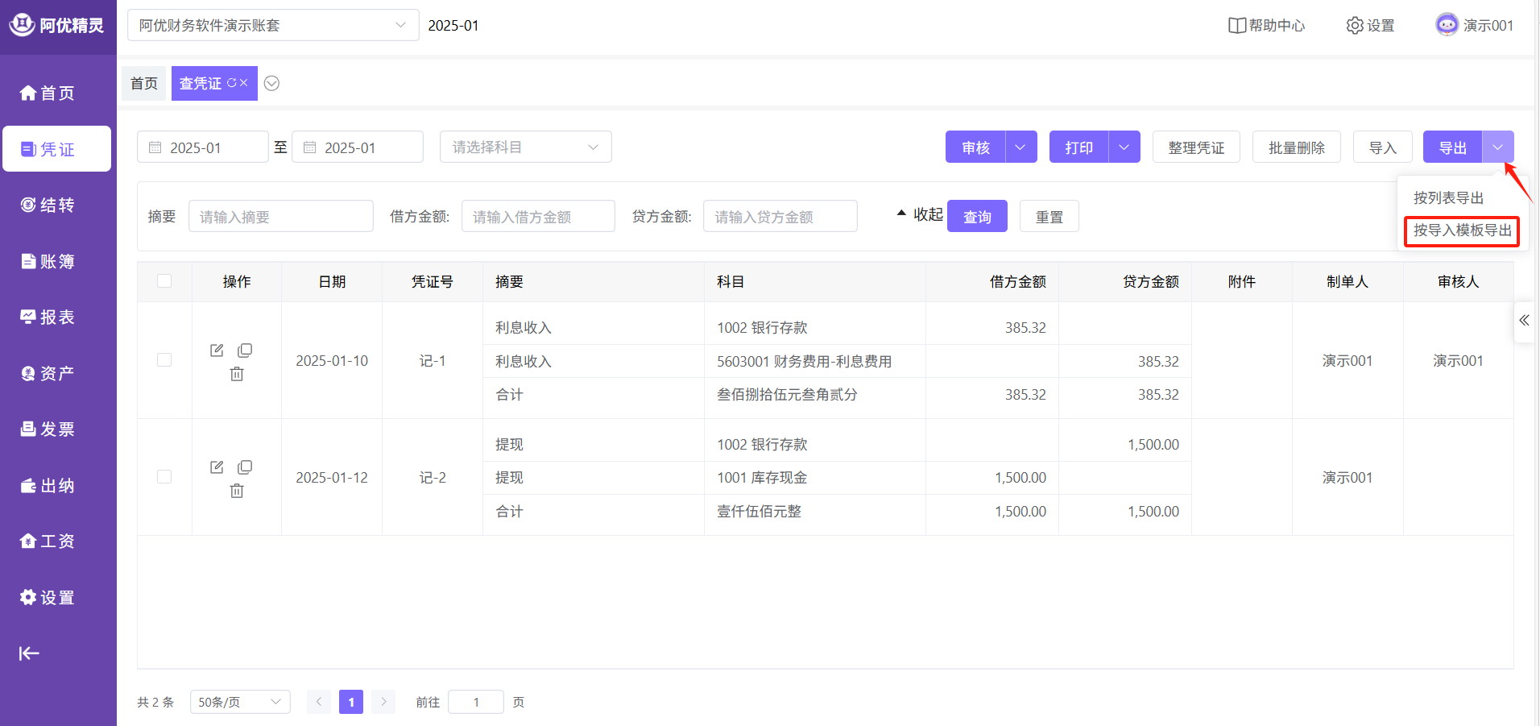Image resolution: width=1540 pixels, height=726 pixels.
Task: Click the 整理凭证 button
Action: pos(1196,147)
